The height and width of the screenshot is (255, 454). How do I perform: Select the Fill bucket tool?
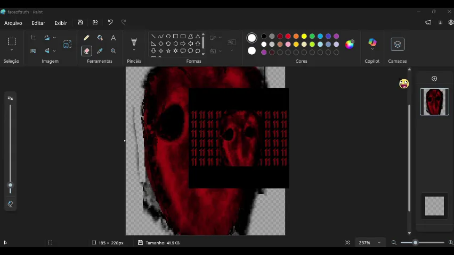(100, 38)
